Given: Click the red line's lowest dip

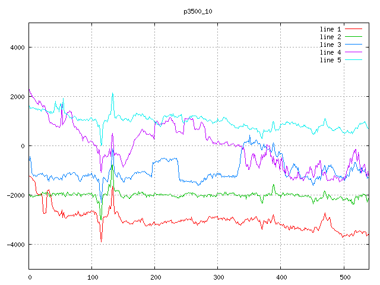Looking at the screenshot, I should [102, 242].
